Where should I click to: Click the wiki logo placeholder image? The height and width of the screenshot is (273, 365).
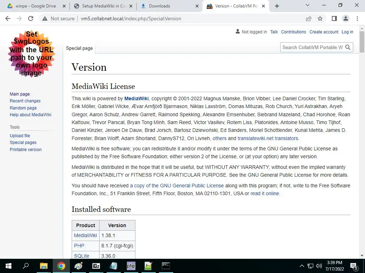click(31, 54)
